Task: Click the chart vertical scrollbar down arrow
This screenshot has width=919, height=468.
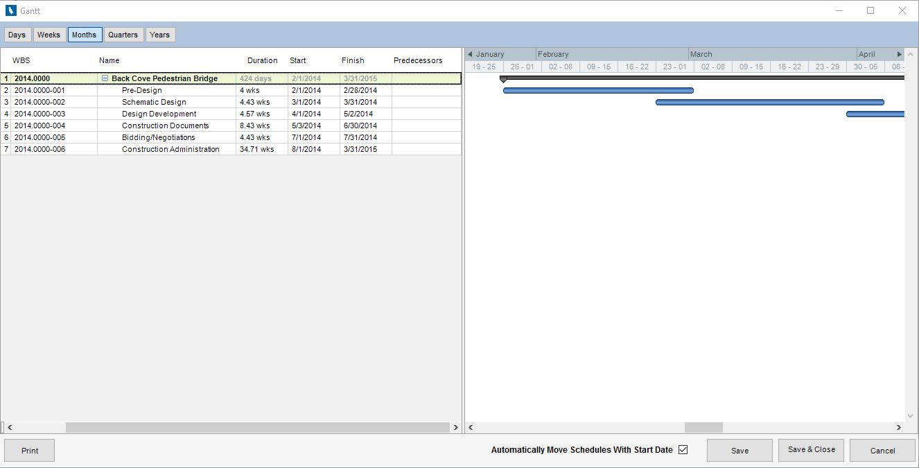Action: tap(911, 416)
